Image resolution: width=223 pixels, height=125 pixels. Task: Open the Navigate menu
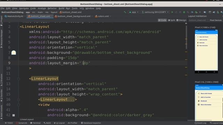click(x=24, y=8)
